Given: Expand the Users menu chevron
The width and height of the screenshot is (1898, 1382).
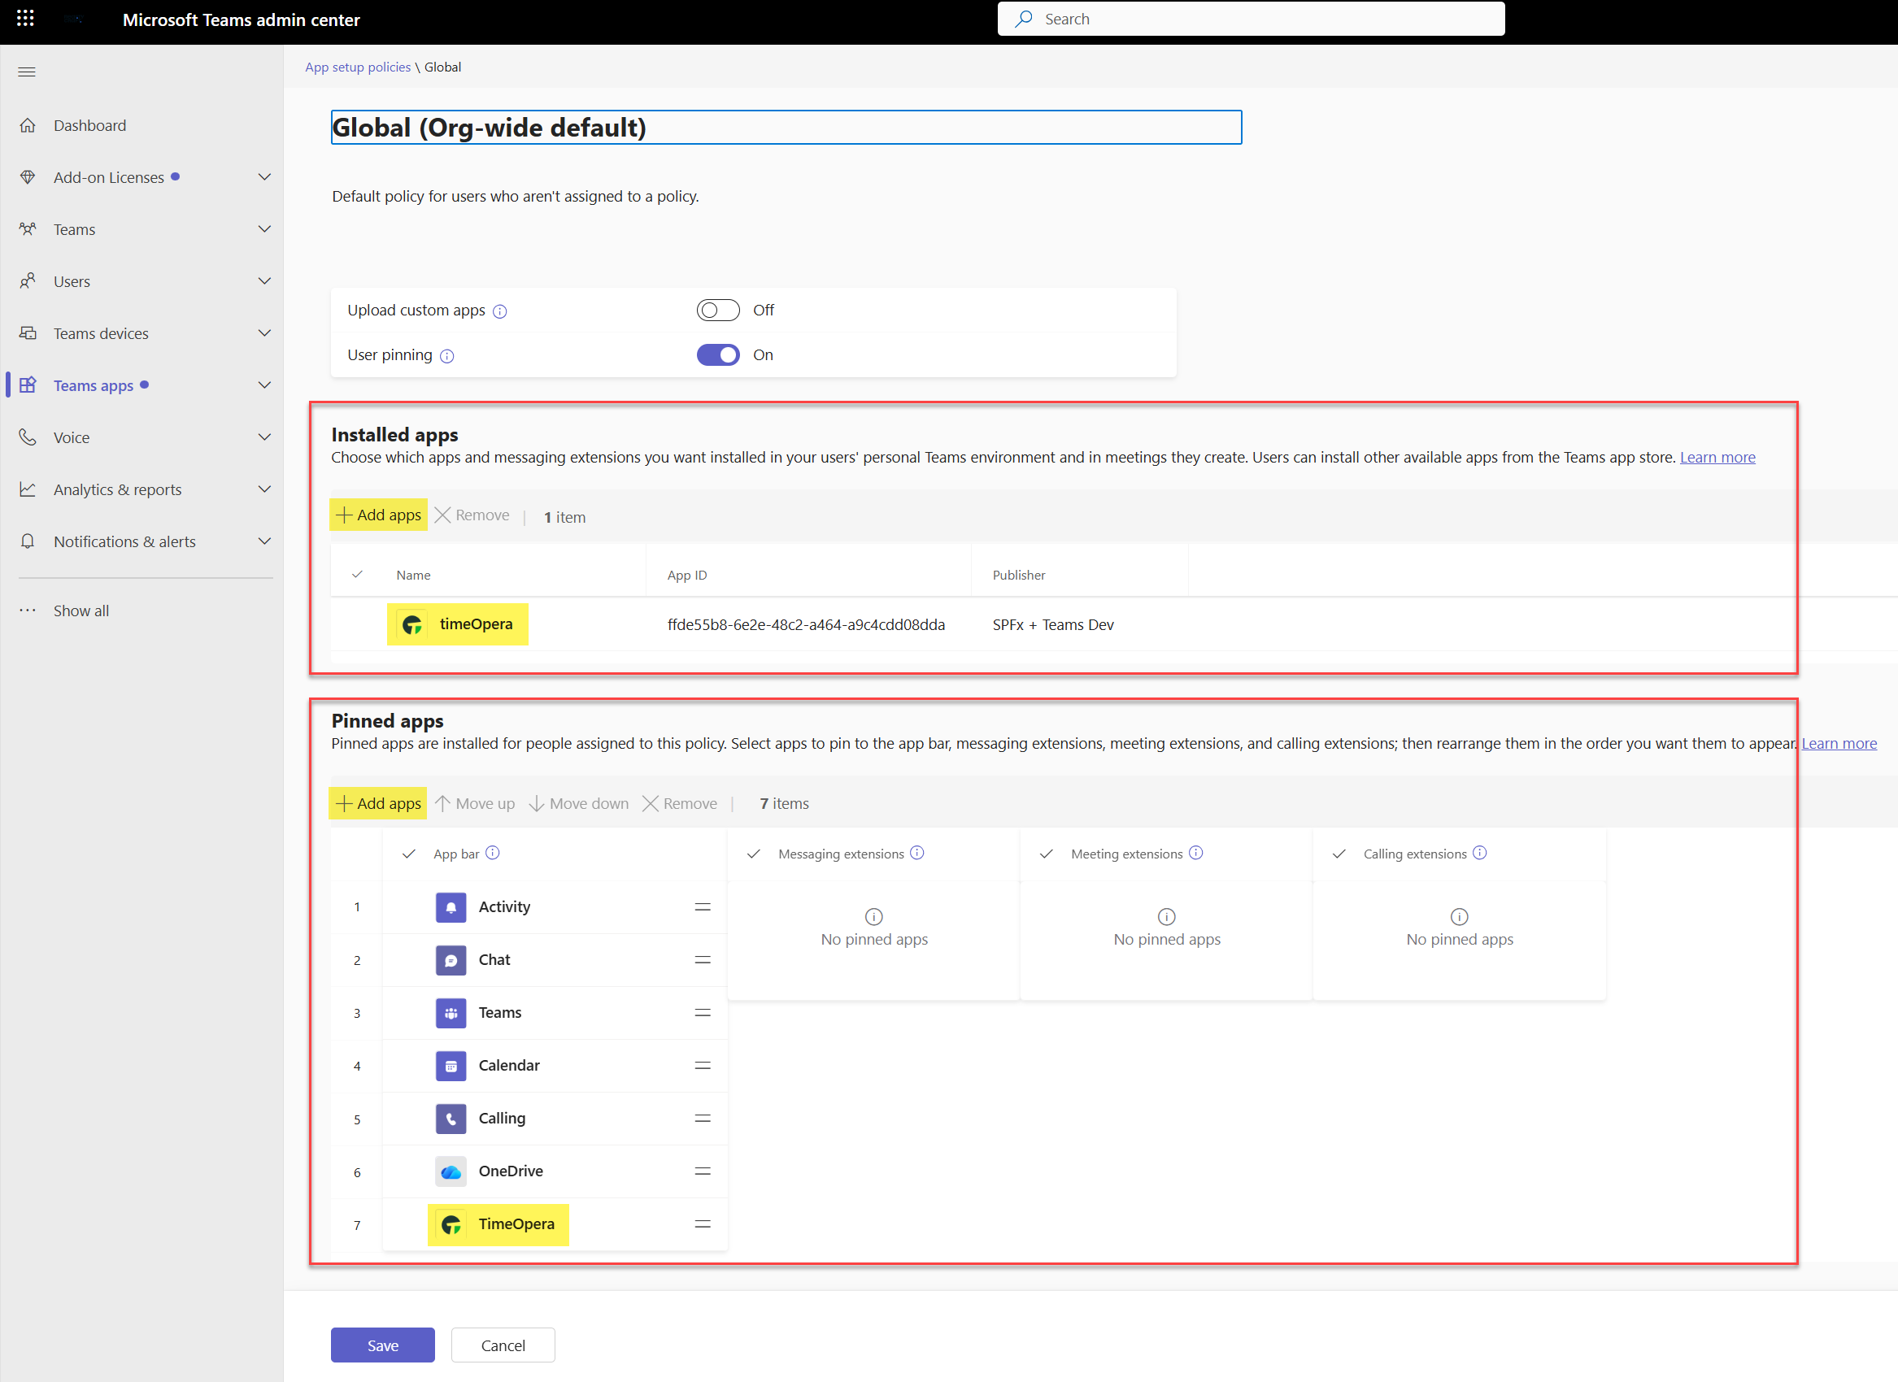Looking at the screenshot, I should (264, 281).
